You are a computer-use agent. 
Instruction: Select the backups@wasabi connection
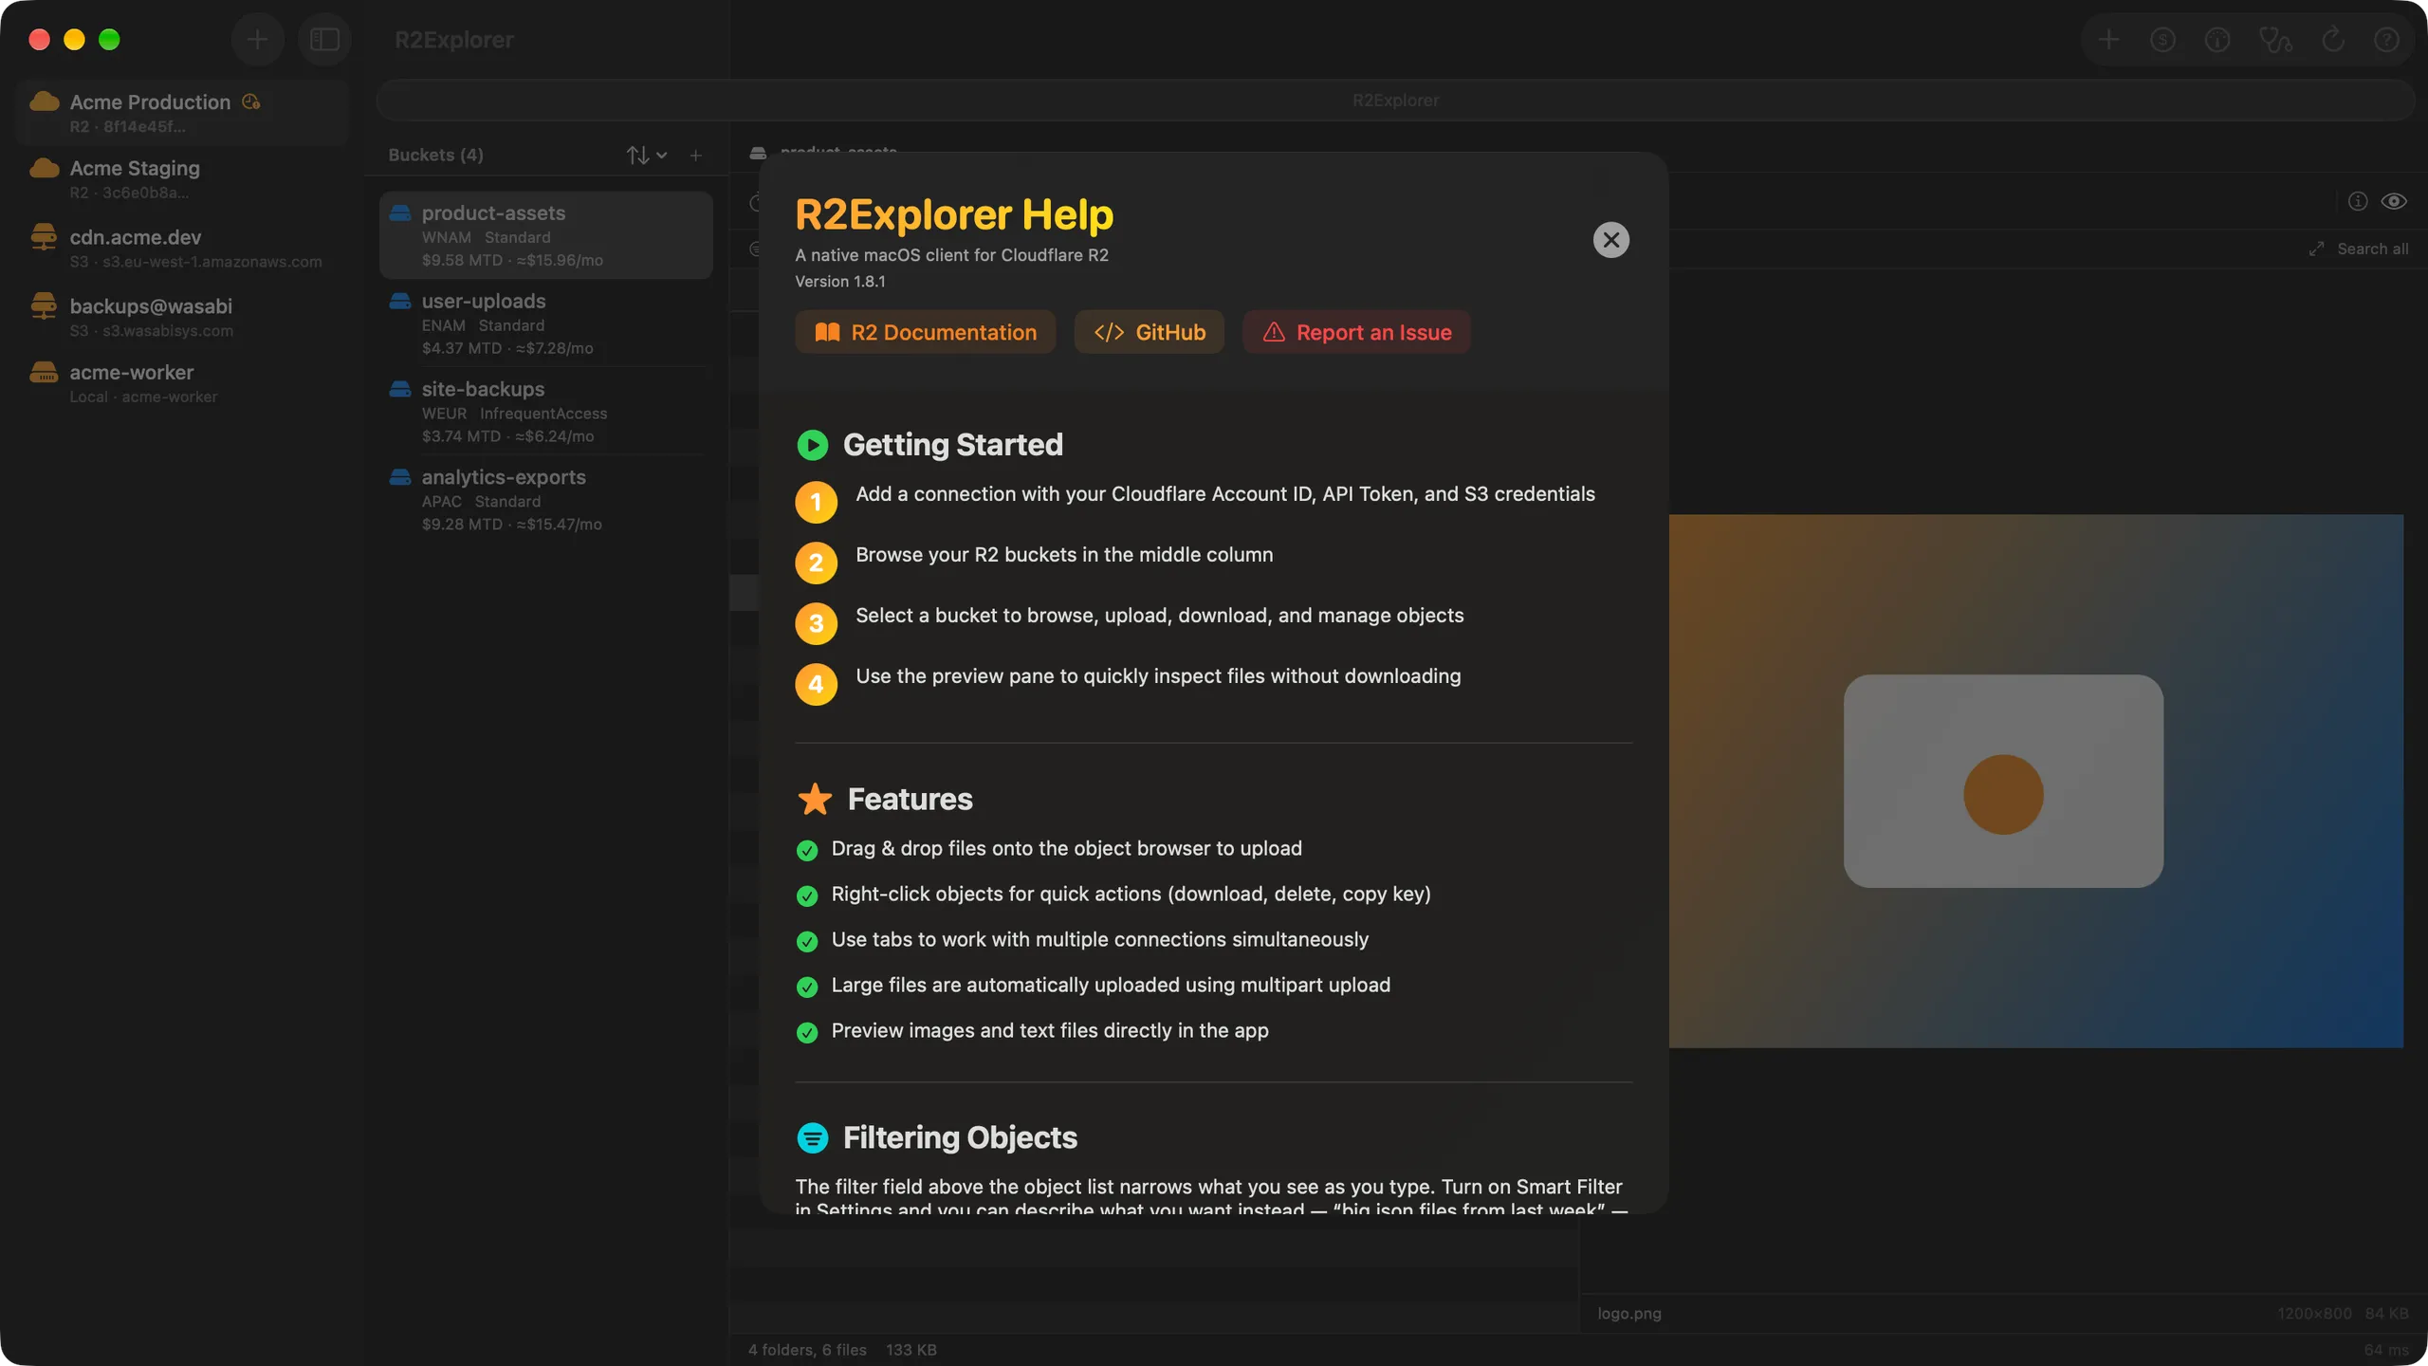coord(182,317)
